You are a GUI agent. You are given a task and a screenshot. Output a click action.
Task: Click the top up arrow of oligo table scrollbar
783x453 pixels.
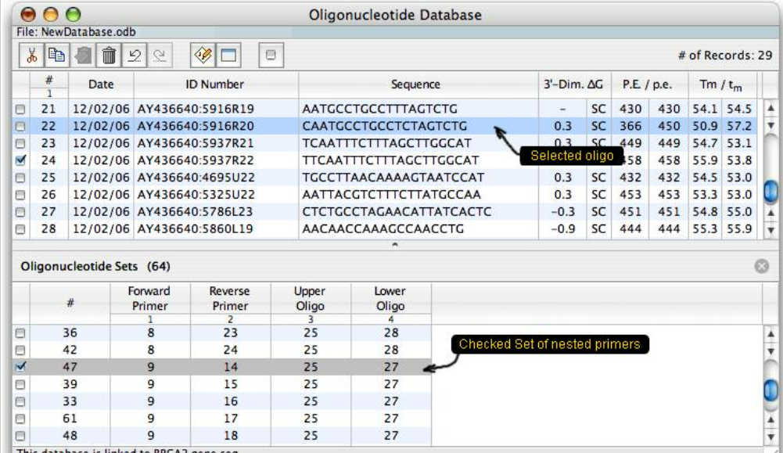[x=770, y=108]
